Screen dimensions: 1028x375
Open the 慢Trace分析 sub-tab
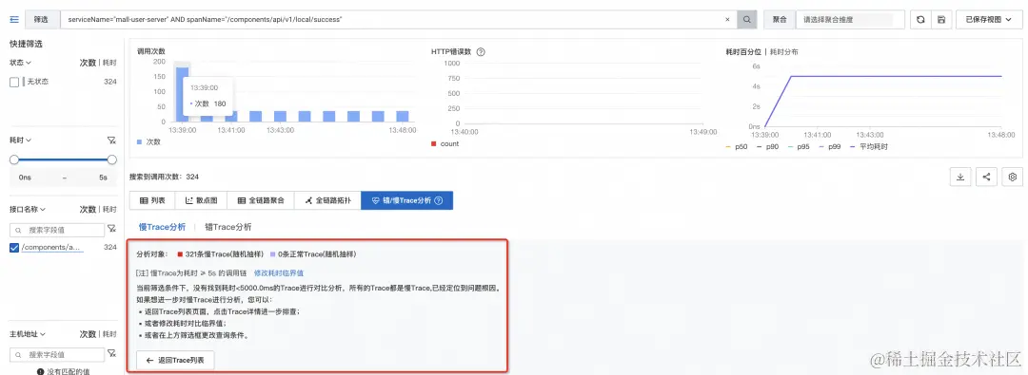click(x=162, y=227)
